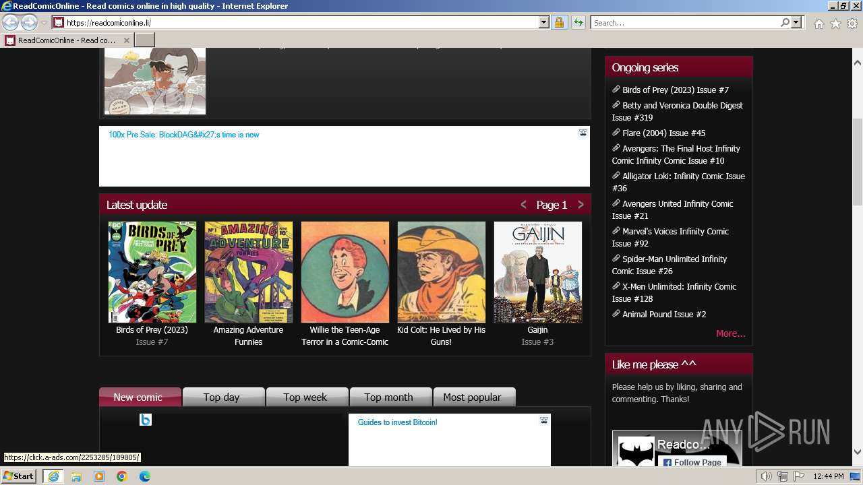Go to previous page of Latest update
This screenshot has height=485, width=863.
[523, 205]
